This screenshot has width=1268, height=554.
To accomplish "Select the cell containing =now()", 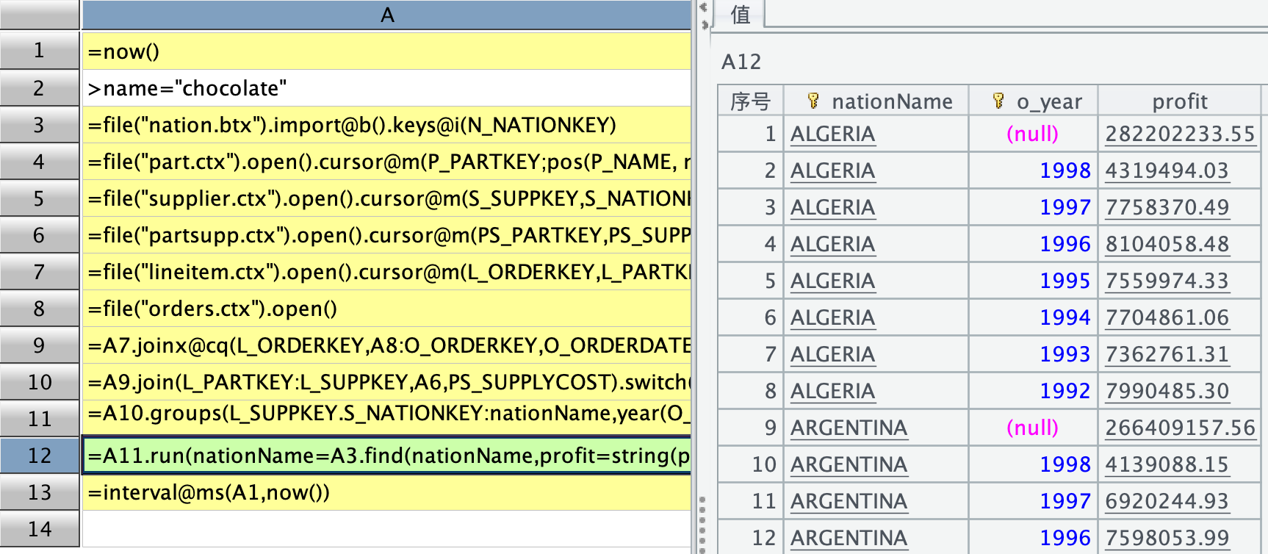I will (x=387, y=51).
